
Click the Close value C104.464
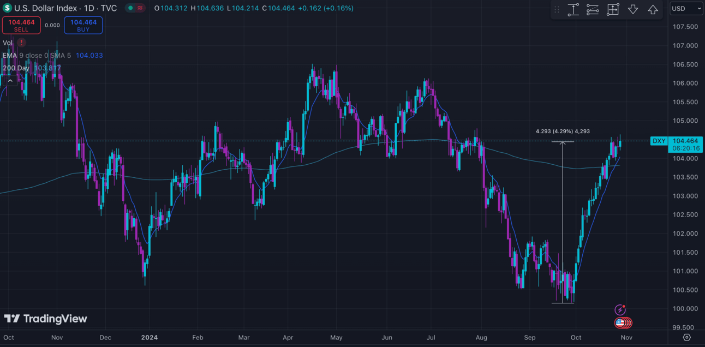[x=279, y=8]
